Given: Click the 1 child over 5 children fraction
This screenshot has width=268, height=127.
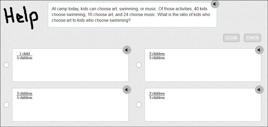Looking at the screenshot, I should pyautogui.click(x=24, y=56).
